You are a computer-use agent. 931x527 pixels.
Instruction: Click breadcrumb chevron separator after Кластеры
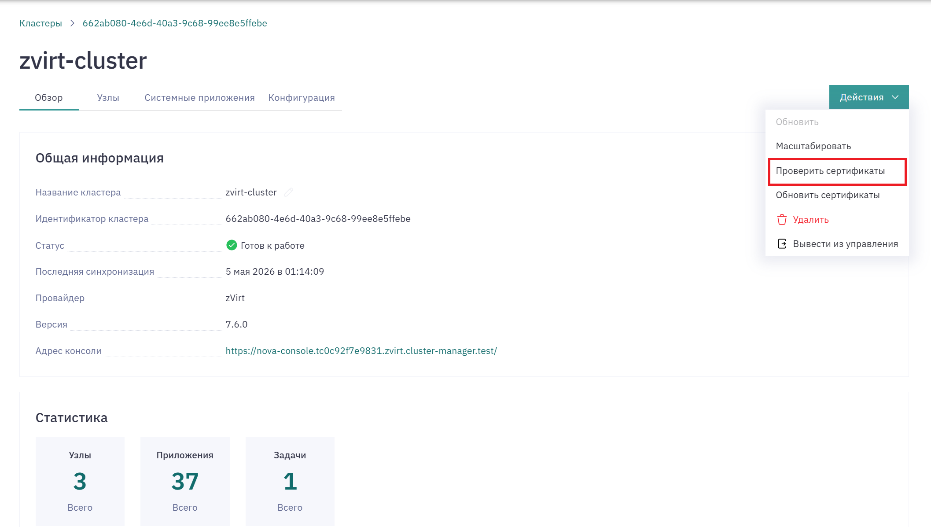point(72,23)
